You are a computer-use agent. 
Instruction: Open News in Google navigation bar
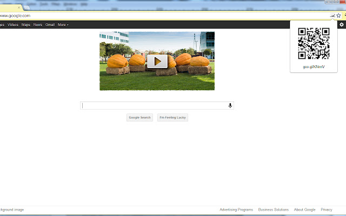[37, 25]
